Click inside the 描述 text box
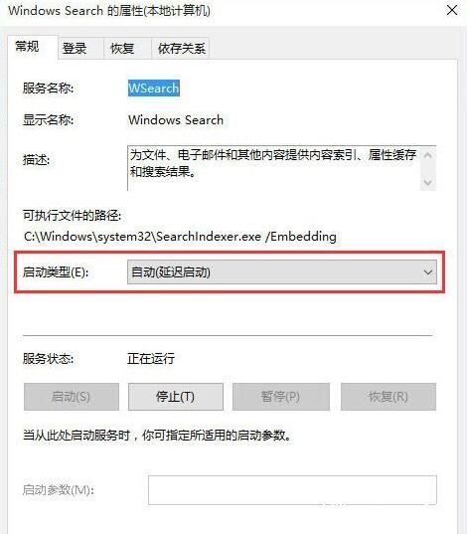The height and width of the screenshot is (534, 467). pyautogui.click(x=274, y=168)
